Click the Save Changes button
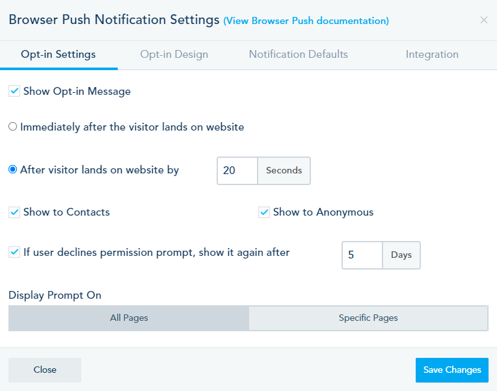Viewport: 497px width, 391px height. point(452,370)
